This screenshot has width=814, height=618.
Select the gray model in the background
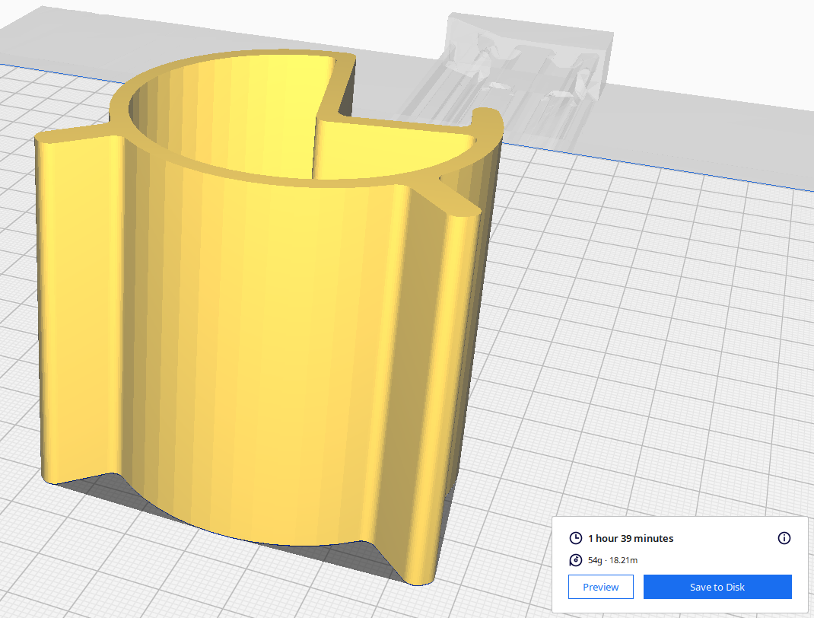(x=525, y=68)
